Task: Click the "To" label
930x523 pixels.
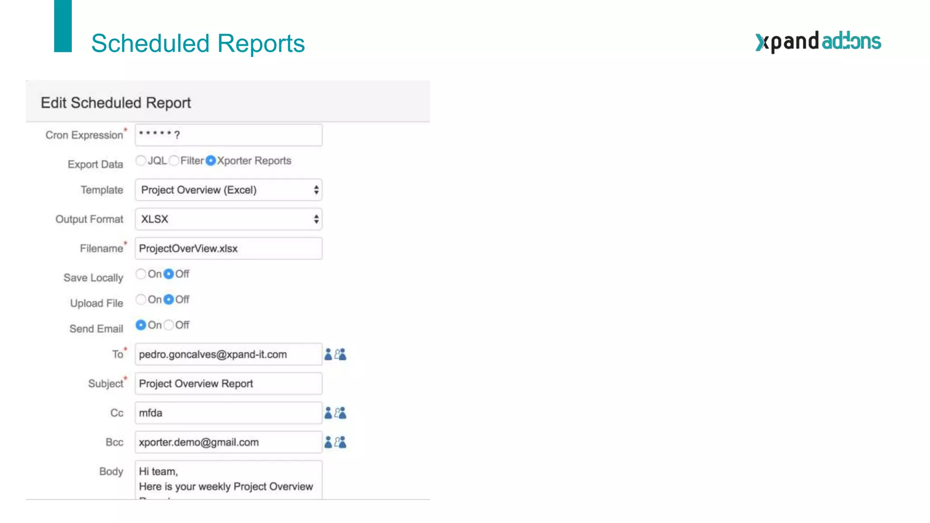Action: (x=118, y=355)
